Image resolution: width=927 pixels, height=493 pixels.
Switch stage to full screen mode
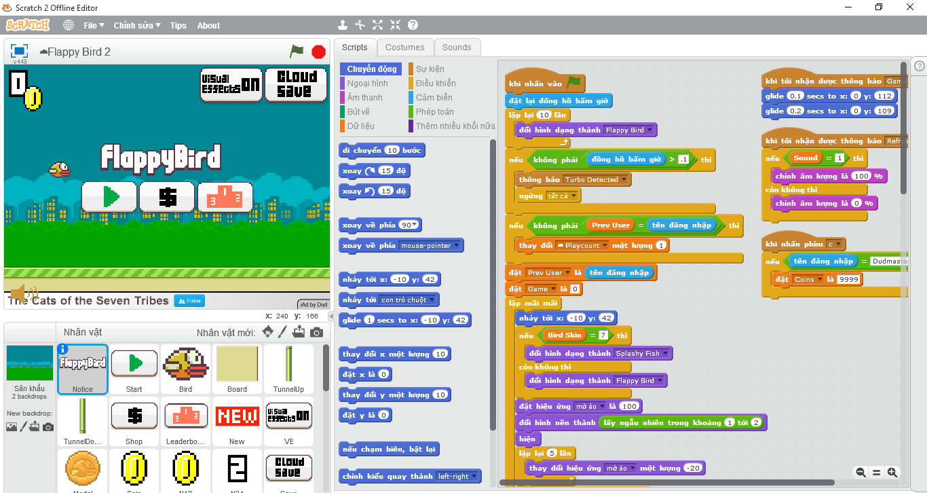(20, 51)
